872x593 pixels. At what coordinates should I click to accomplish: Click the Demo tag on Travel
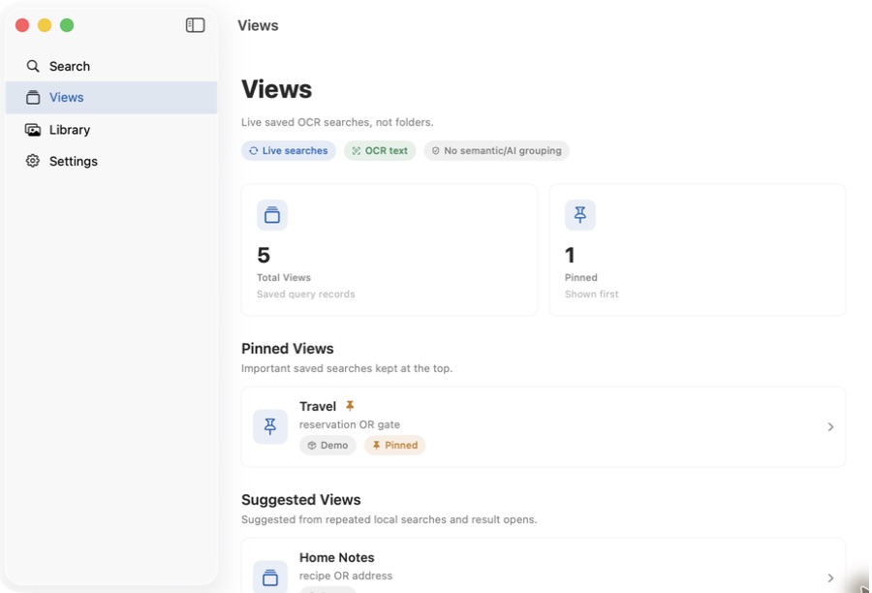pos(328,445)
